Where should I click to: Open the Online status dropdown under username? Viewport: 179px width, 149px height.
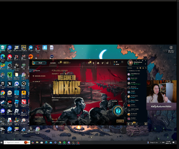136,64
